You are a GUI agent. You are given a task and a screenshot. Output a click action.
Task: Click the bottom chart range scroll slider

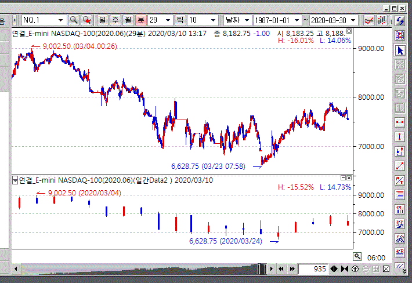coord(261,269)
